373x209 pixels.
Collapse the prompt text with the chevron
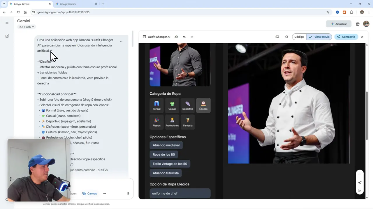(121, 41)
